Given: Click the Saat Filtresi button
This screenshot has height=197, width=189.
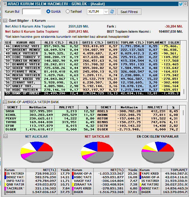Looking at the screenshot, I should [129, 11].
